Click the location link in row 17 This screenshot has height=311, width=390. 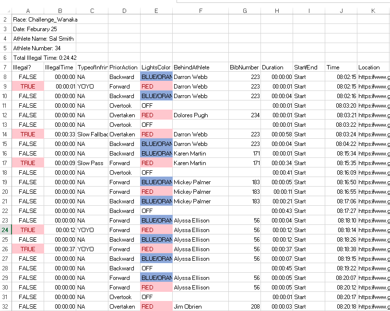pyautogui.click(x=373, y=163)
